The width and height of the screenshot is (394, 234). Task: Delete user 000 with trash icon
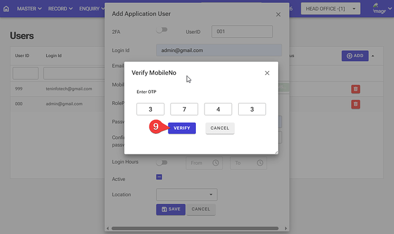(x=355, y=104)
